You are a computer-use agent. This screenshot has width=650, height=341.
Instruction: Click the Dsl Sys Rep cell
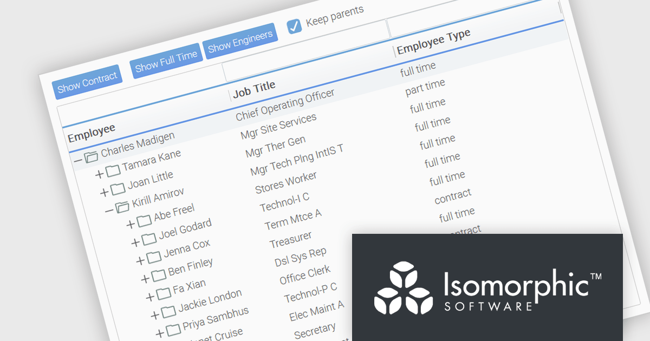tap(301, 257)
